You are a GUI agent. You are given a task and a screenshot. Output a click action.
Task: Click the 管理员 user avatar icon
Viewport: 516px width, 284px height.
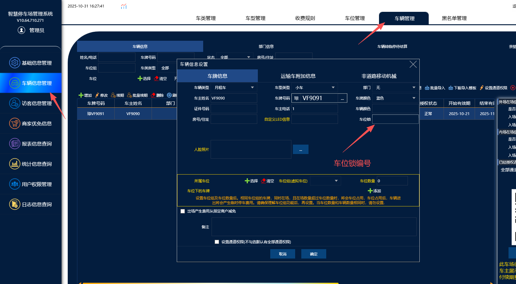click(21, 30)
